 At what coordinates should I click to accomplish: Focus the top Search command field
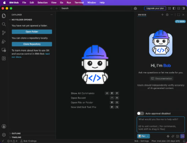click(x=96, y=9)
